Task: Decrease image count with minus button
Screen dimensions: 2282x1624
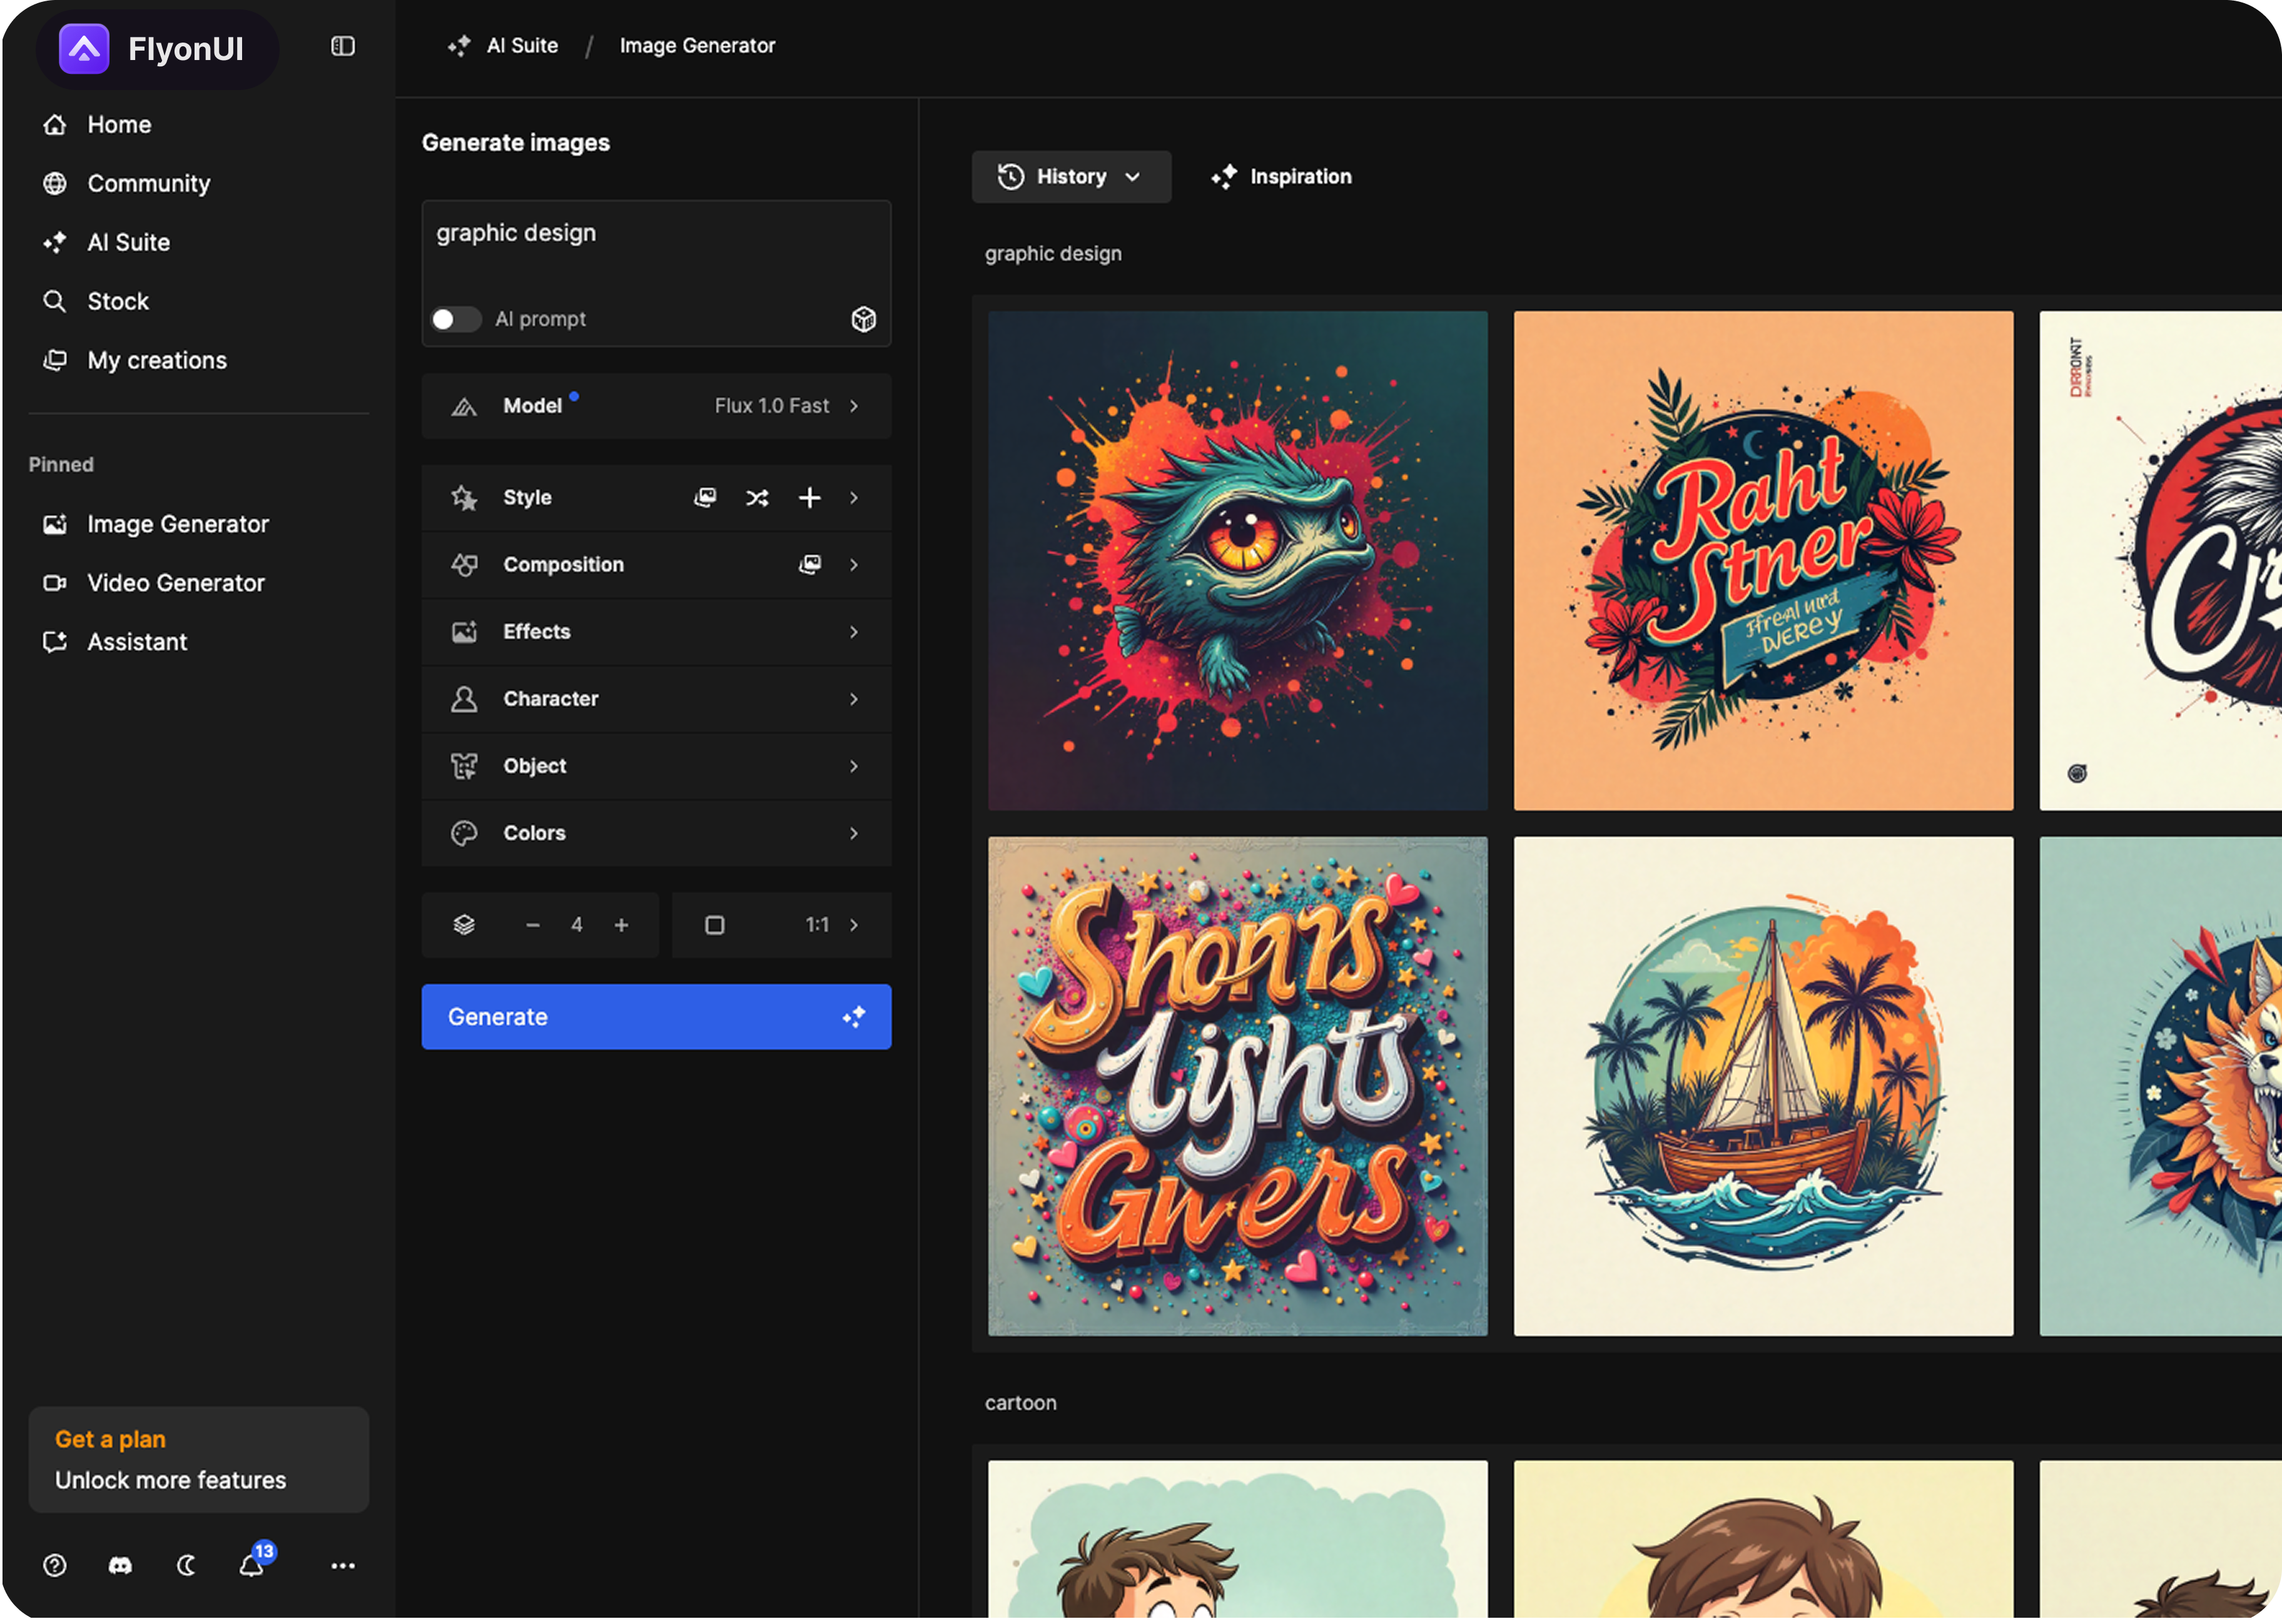Action: (532, 926)
